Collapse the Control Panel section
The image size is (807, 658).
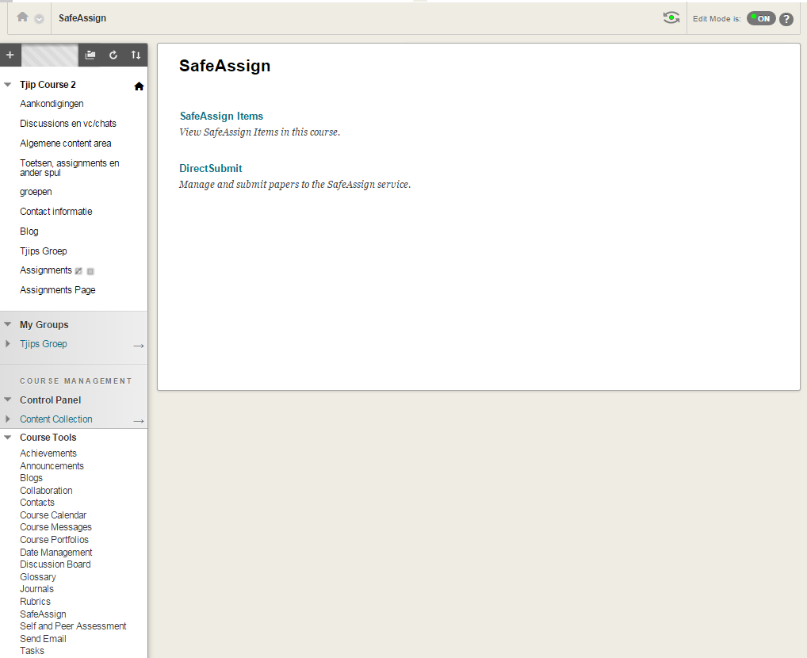click(x=8, y=400)
